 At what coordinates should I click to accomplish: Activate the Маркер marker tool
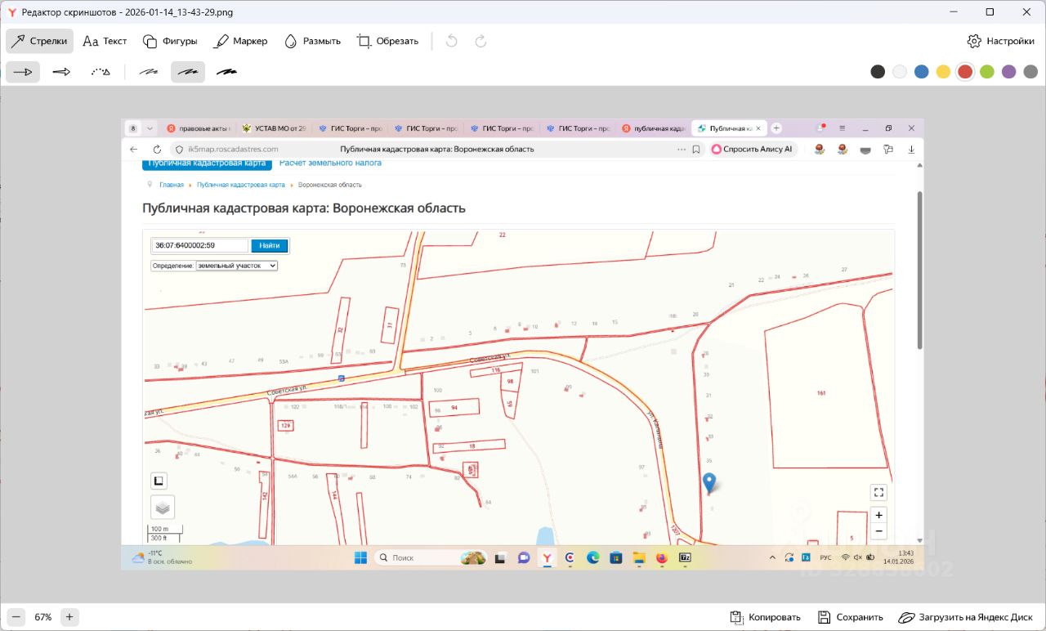(240, 41)
